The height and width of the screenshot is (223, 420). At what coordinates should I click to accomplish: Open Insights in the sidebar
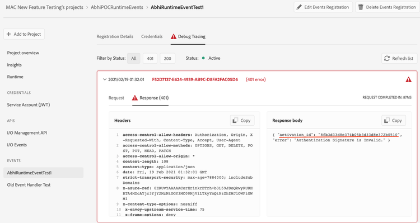click(x=14, y=65)
